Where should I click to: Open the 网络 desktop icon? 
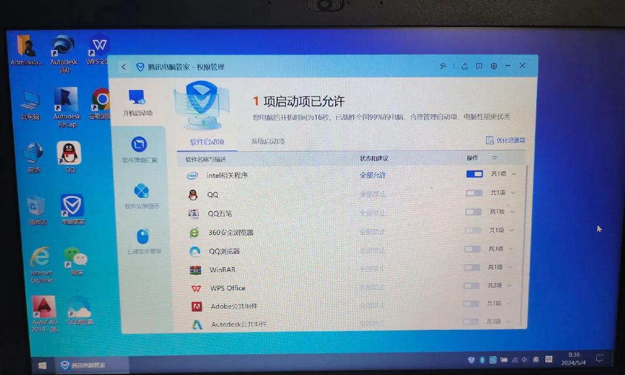pyautogui.click(x=33, y=158)
